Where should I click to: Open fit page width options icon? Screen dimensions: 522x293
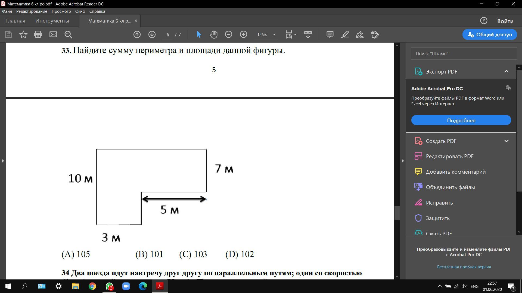pyautogui.click(x=289, y=34)
